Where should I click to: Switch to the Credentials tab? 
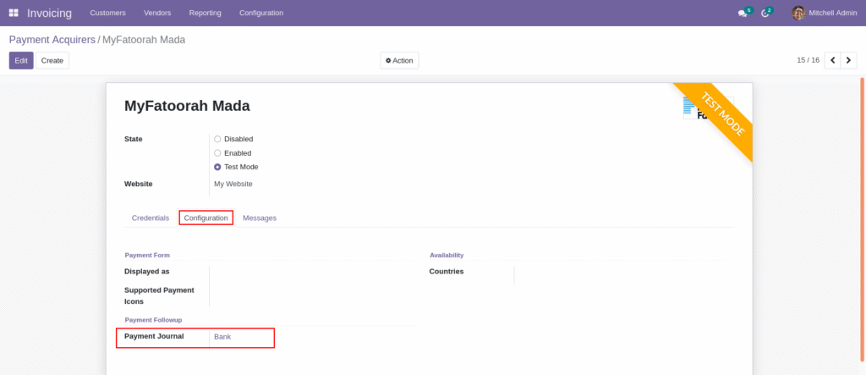150,218
